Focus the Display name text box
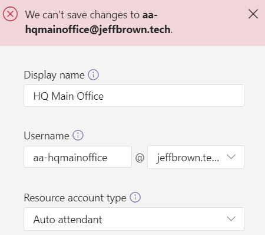Screen dimensions: 265x235 (x=134, y=96)
